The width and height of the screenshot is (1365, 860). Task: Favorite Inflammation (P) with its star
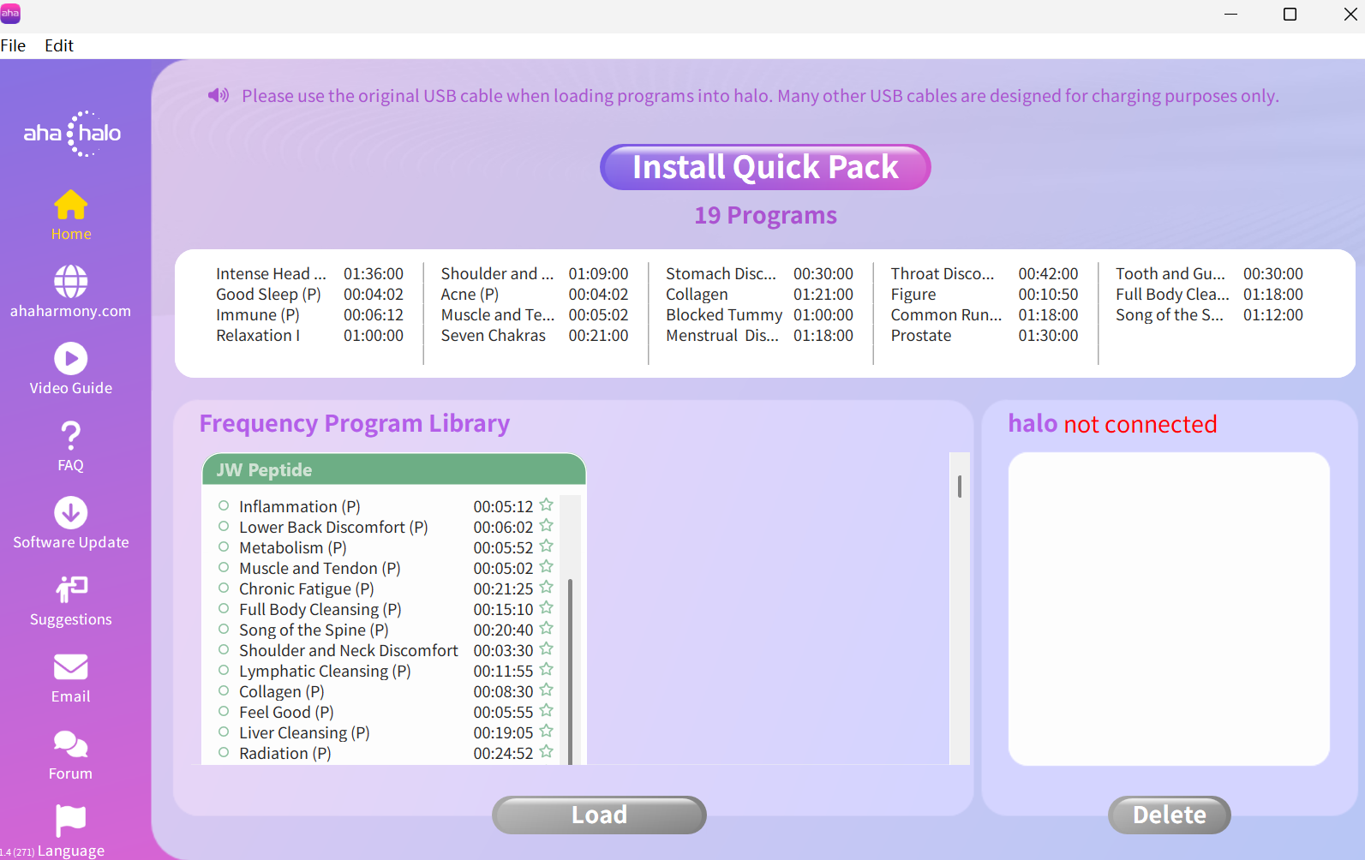tap(547, 505)
